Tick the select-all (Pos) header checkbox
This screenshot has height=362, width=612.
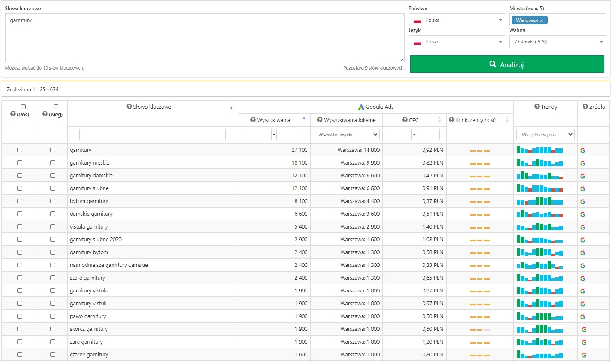coord(23,107)
